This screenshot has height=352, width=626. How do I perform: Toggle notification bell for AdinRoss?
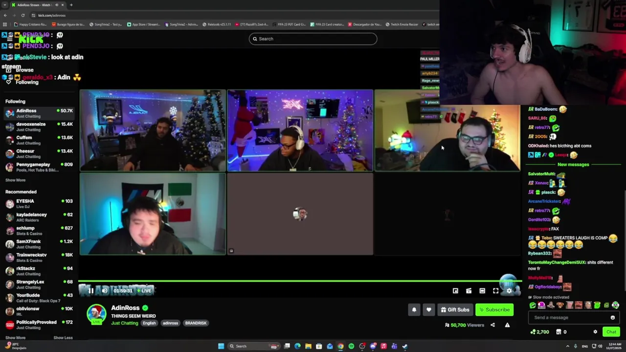(x=414, y=309)
